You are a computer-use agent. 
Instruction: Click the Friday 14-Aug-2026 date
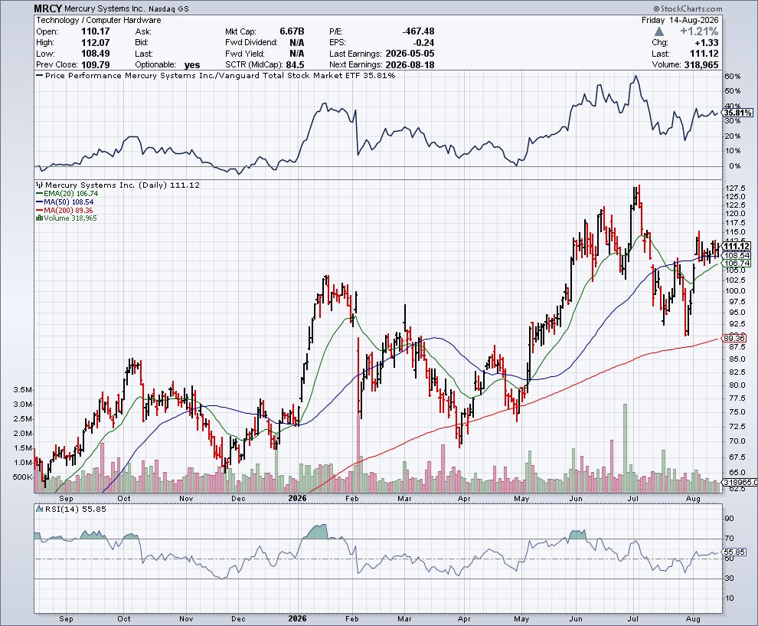(680, 20)
